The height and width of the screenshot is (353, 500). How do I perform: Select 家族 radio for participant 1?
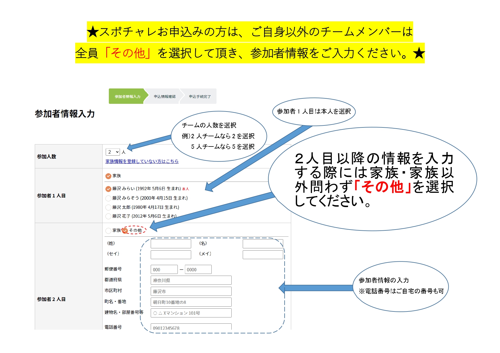[x=108, y=176]
